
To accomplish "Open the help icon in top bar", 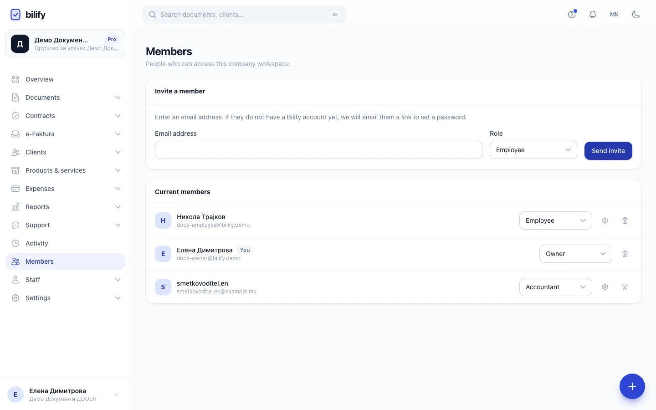I will click(572, 15).
